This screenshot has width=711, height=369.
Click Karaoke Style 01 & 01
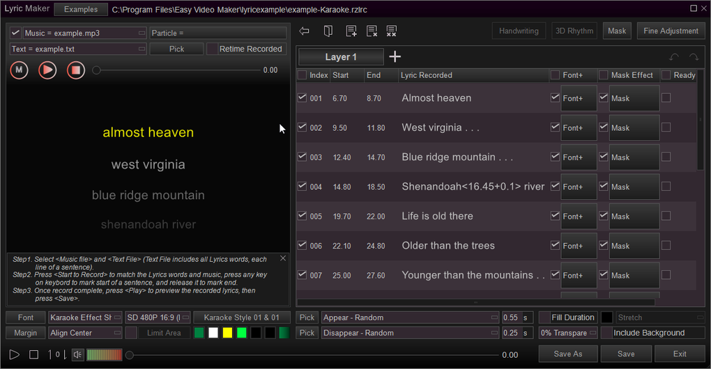[x=242, y=317]
